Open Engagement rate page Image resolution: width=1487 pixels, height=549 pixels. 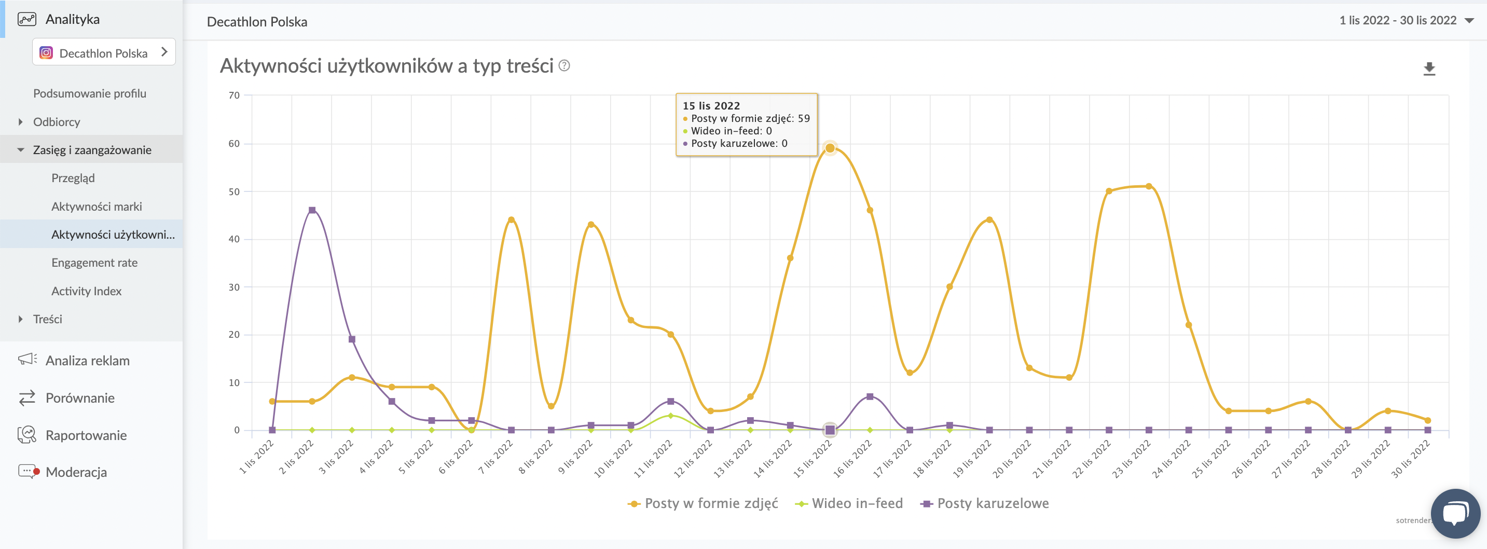tap(94, 263)
